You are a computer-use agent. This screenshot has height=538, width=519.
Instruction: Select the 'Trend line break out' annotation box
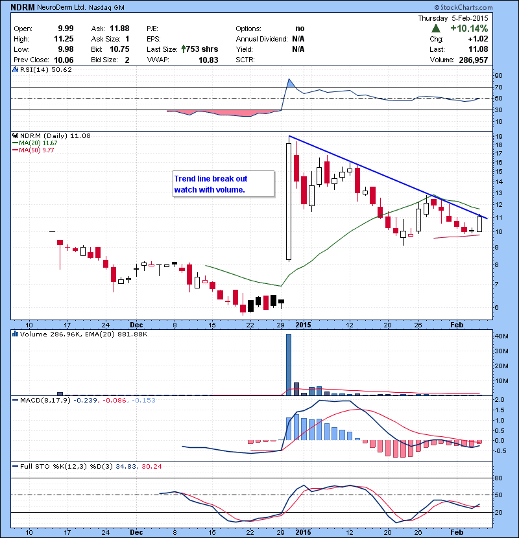tap(222, 184)
